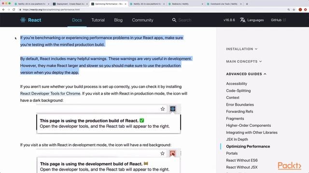This screenshot has width=309, height=173.
Task: Expand the Main Concepts sidebar section
Action: (x=244, y=62)
